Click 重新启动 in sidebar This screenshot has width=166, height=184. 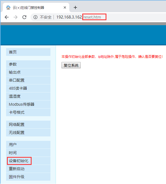tap(28, 169)
